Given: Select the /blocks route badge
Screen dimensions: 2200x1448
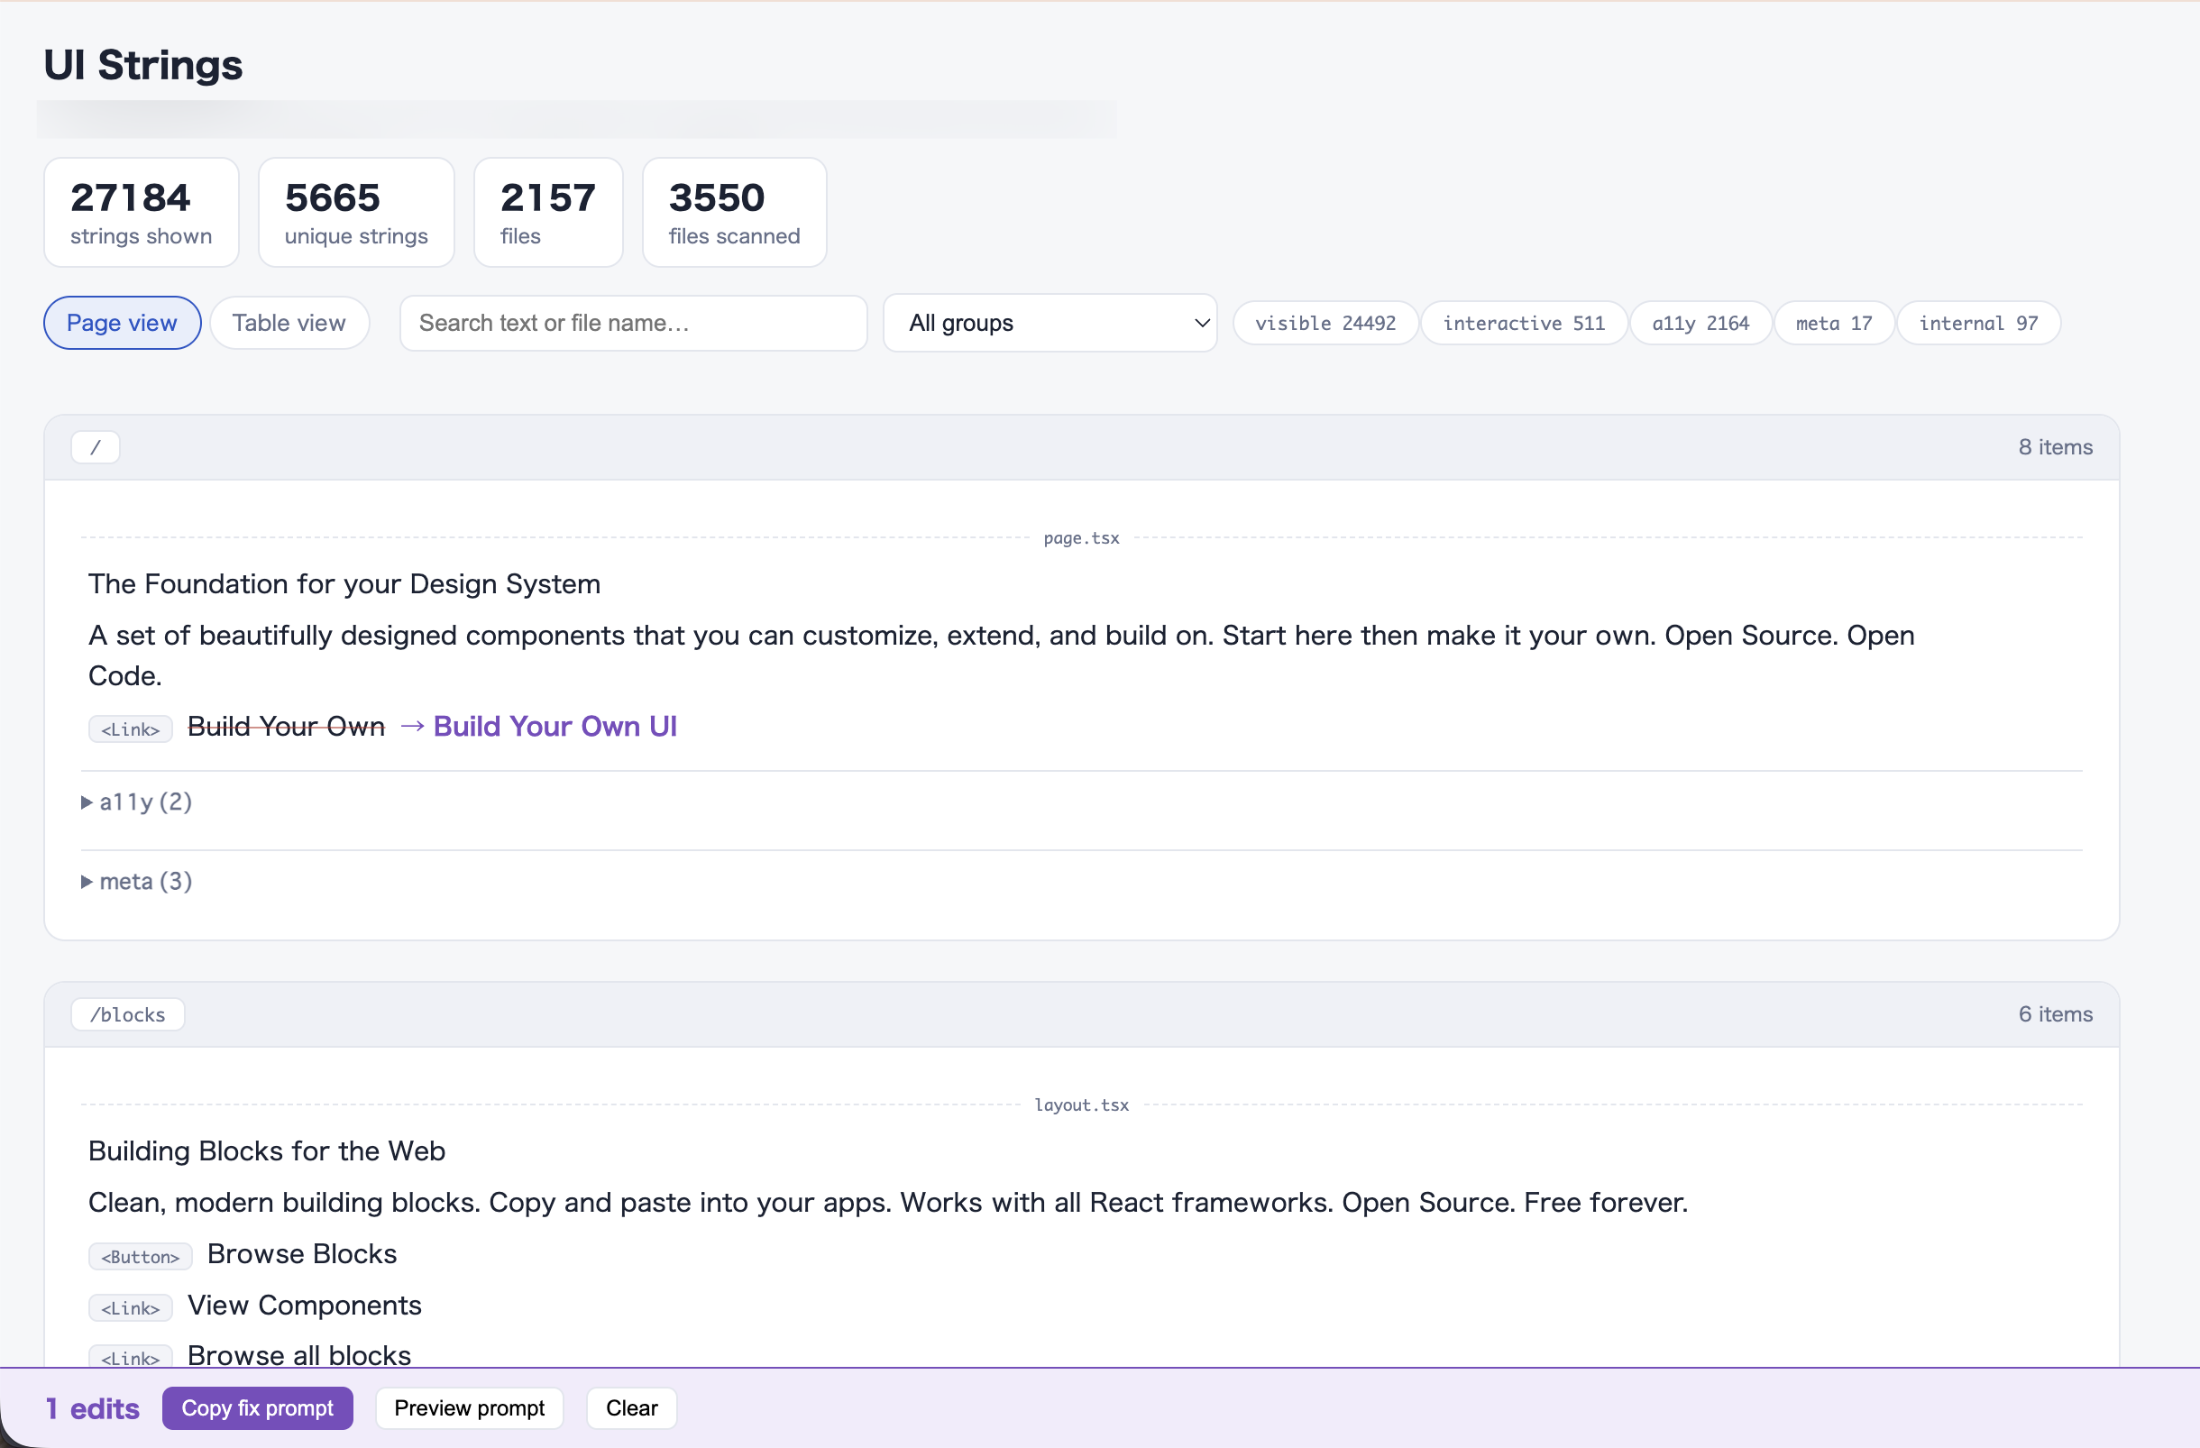Looking at the screenshot, I should coord(127,1014).
